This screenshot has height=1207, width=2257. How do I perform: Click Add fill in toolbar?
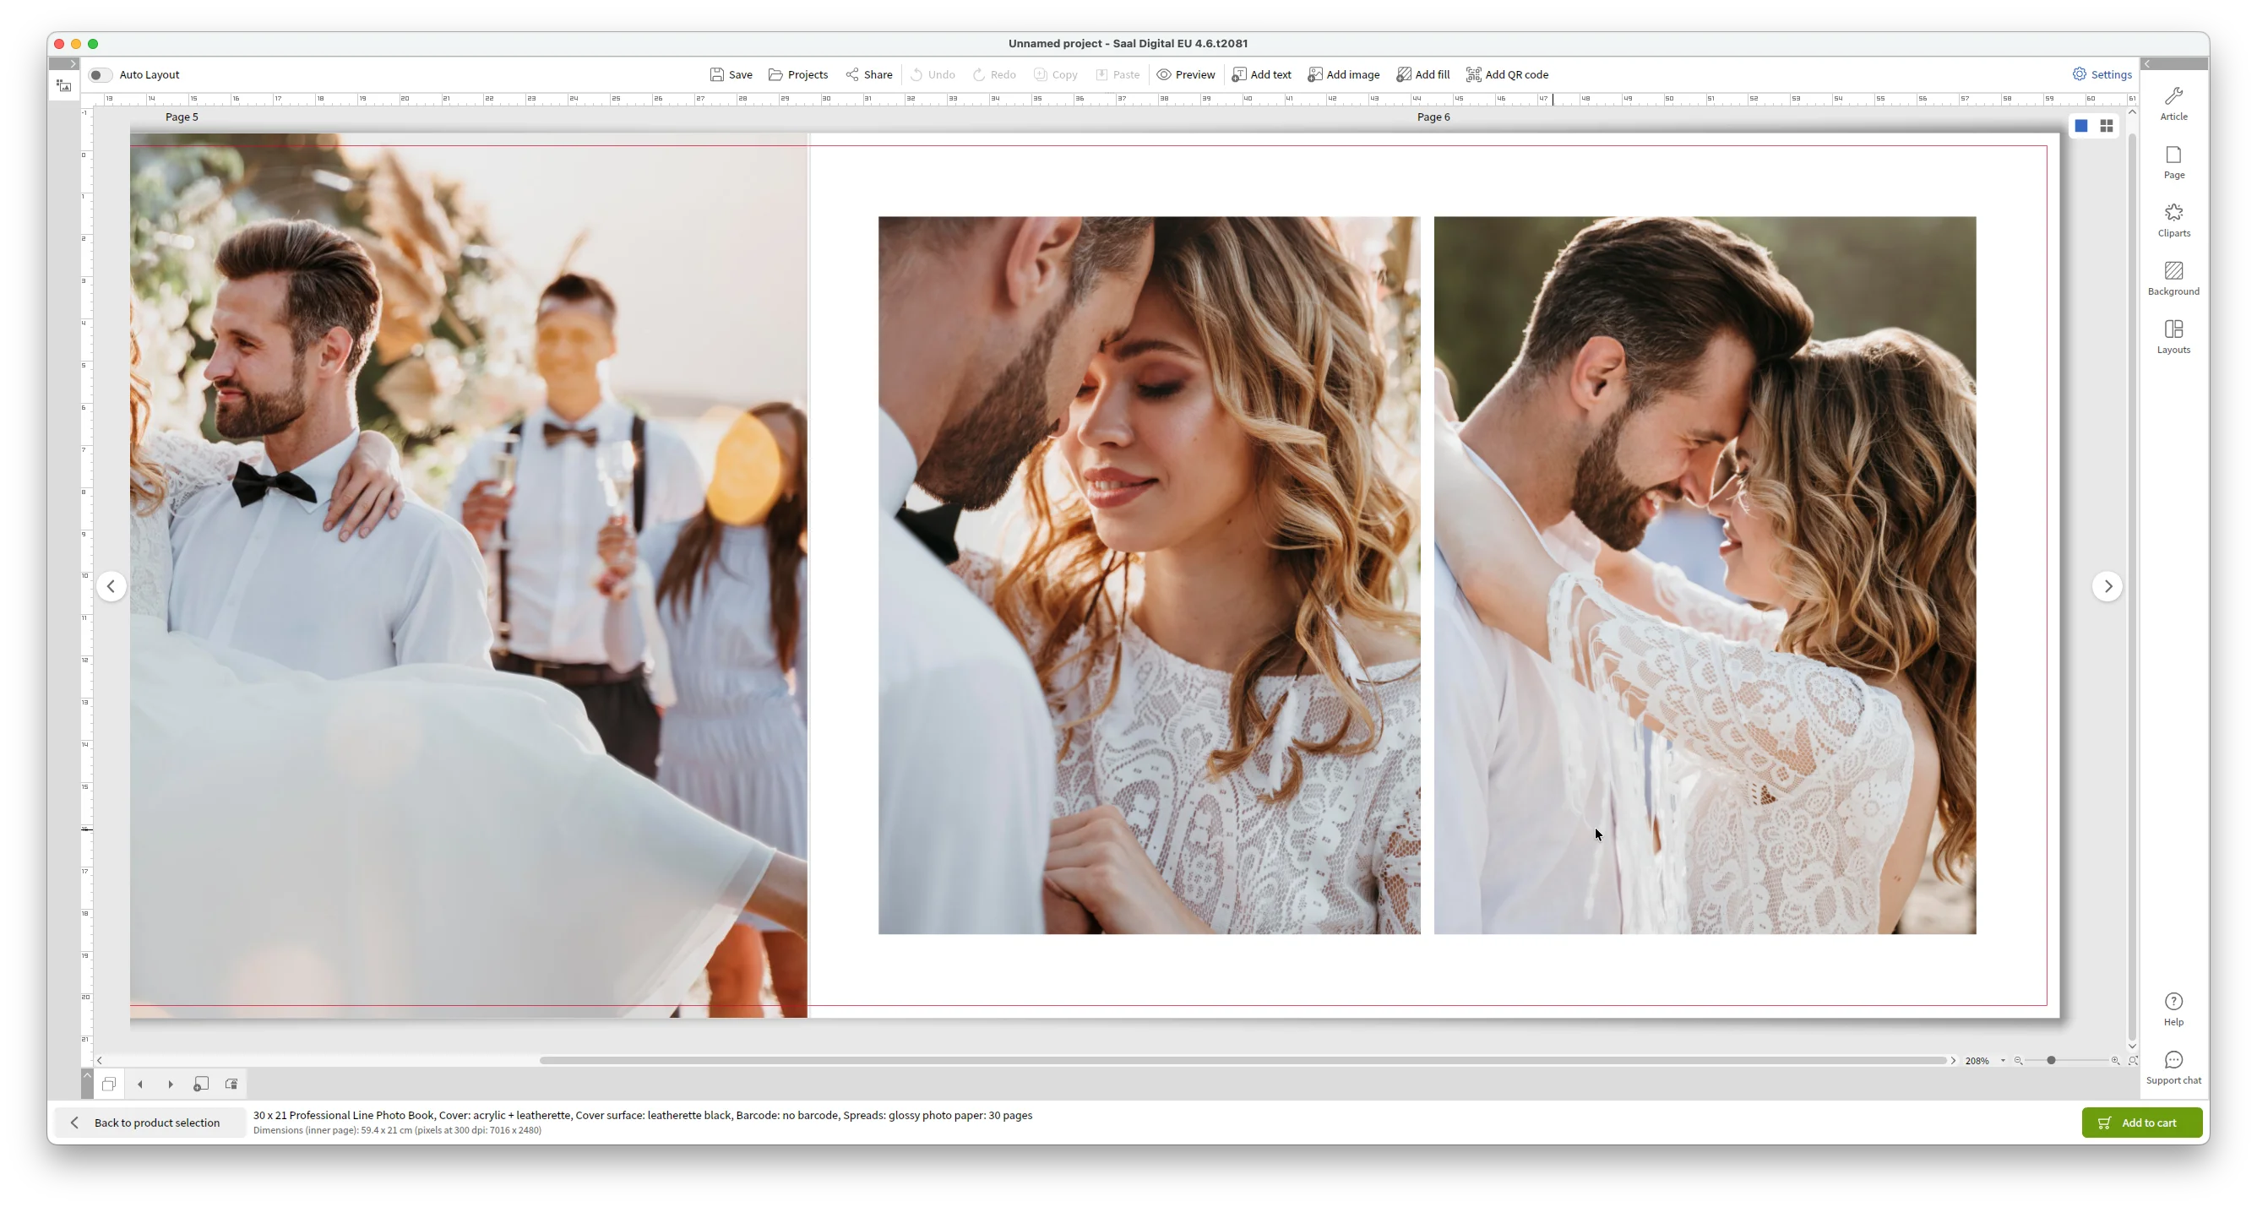(1423, 74)
